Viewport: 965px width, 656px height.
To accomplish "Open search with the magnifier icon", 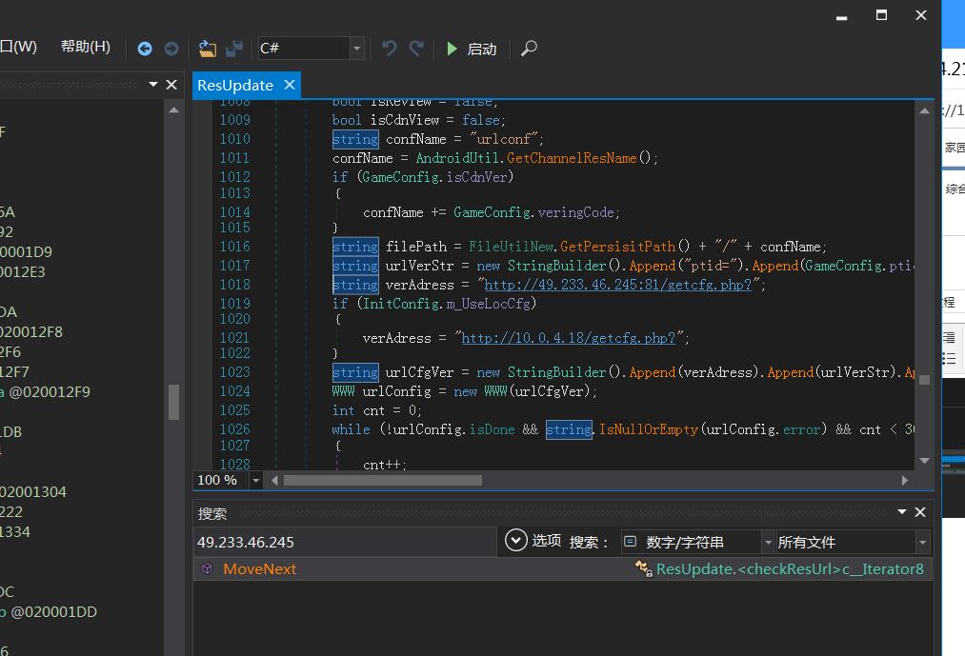I will tap(530, 49).
